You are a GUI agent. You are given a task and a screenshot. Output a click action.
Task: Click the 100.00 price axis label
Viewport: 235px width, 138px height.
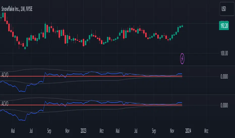click(x=224, y=53)
